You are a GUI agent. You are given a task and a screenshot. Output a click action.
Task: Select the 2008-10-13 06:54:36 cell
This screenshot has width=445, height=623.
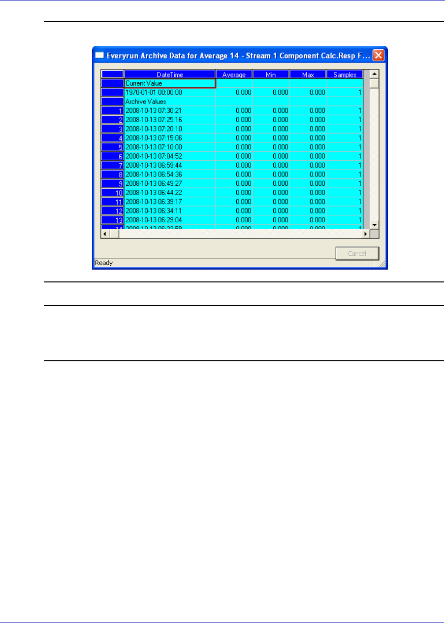[x=170, y=174]
